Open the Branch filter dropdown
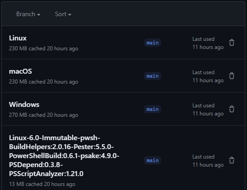This screenshot has height=190, width=247. [28, 14]
